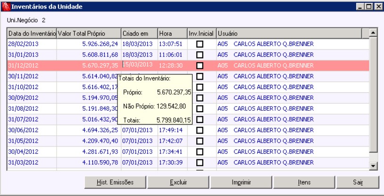The height and width of the screenshot is (196, 384).
Task: Select inventory date 30/09/2012
Action: click(23, 98)
